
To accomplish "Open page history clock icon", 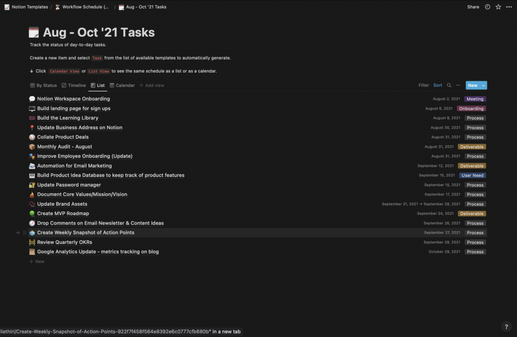I will (487, 7).
